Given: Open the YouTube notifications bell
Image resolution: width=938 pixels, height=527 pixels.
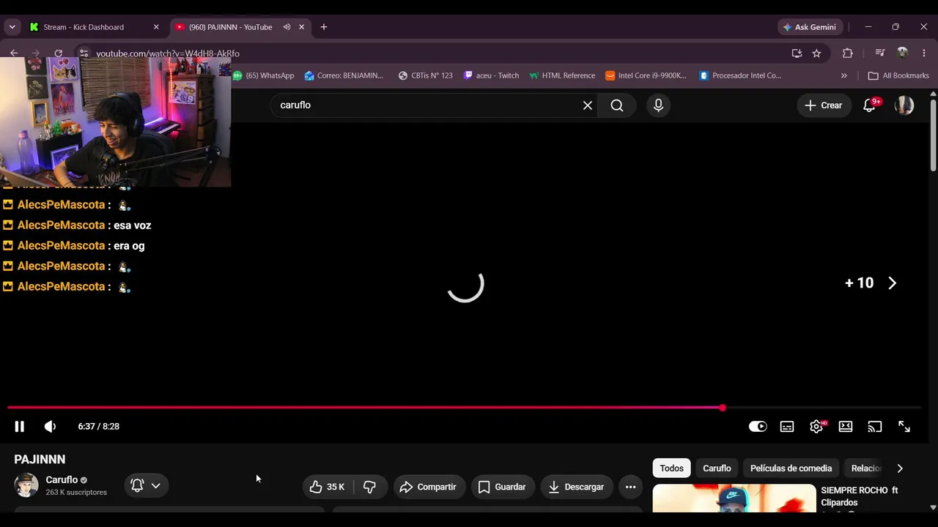Looking at the screenshot, I should click(x=870, y=105).
